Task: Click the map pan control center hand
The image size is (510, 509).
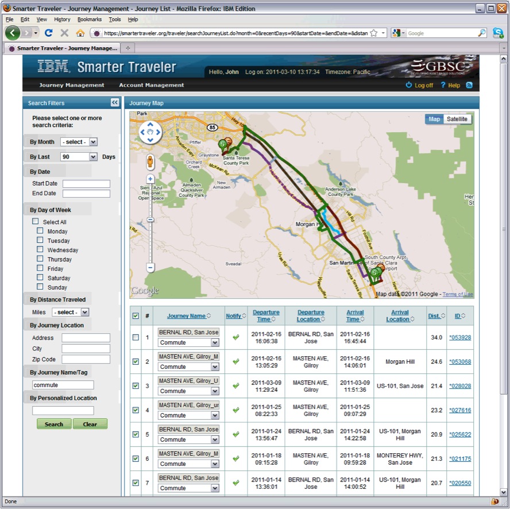Action: (x=150, y=132)
